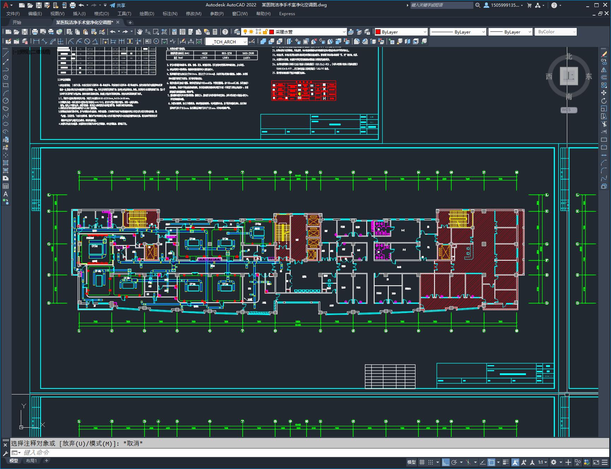Click the ViewCube 上 top face

click(x=569, y=76)
